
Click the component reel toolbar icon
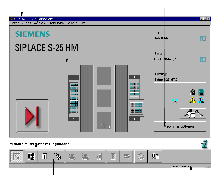[x=57, y=157]
